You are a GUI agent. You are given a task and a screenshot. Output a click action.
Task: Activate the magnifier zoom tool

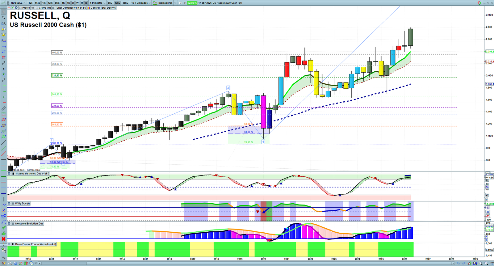click(x=4, y=18)
